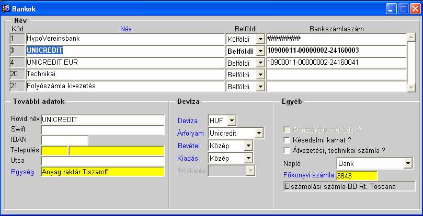The width and height of the screenshot is (423, 216).
Task: Click the Kód column header
Action: pyautogui.click(x=17, y=29)
